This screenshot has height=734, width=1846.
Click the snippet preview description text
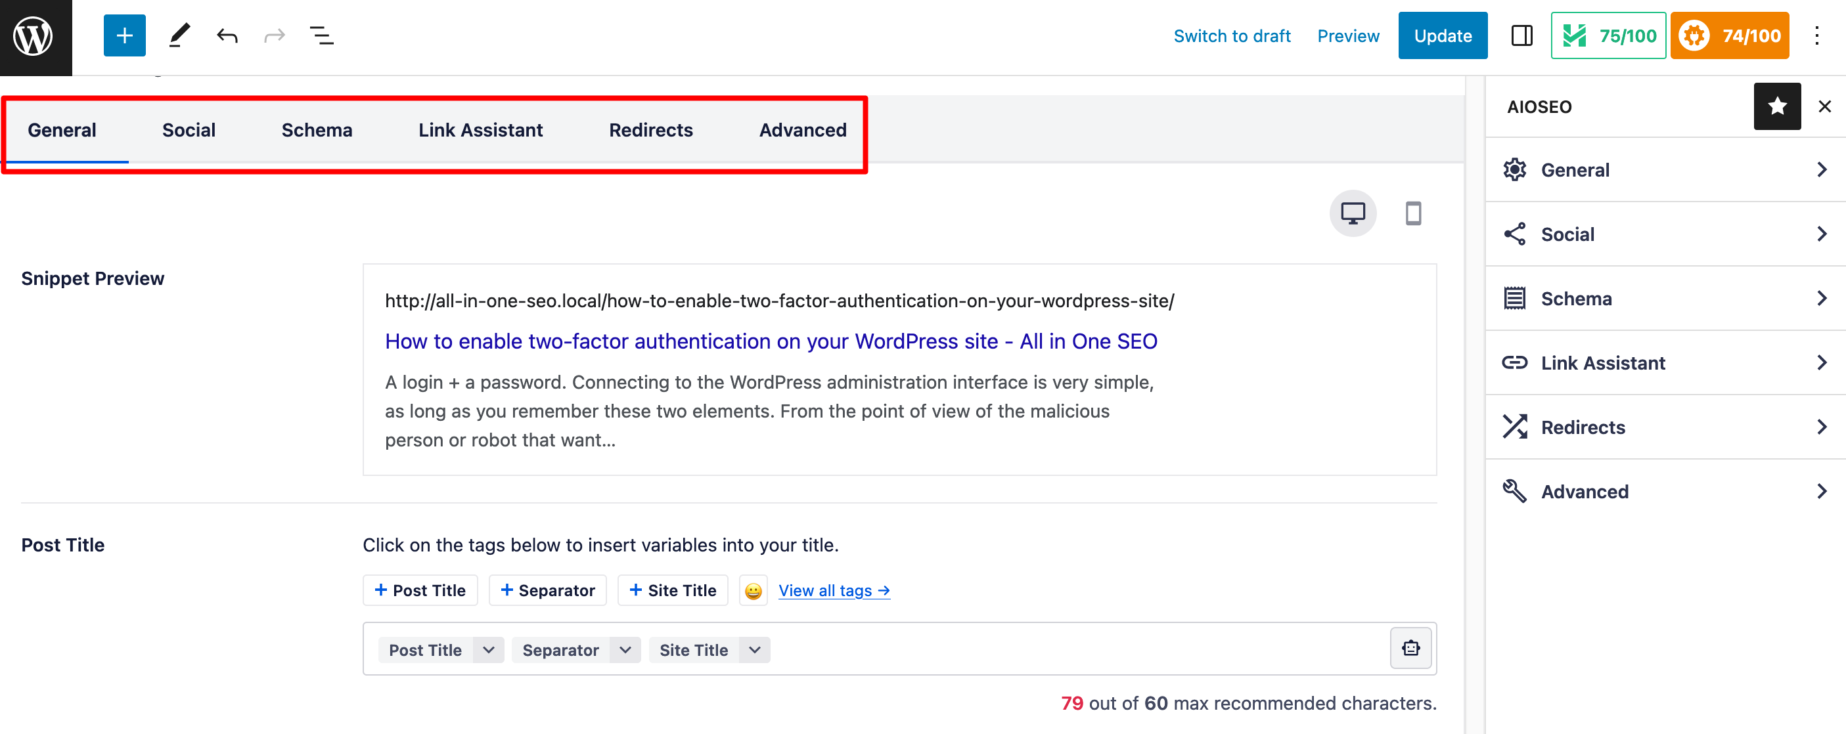pos(769,411)
